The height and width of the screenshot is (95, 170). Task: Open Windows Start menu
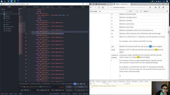point(2,1)
